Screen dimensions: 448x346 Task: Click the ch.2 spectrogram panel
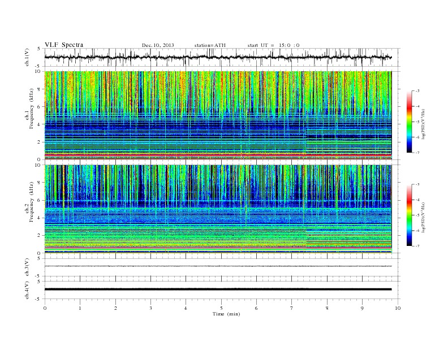218,209
